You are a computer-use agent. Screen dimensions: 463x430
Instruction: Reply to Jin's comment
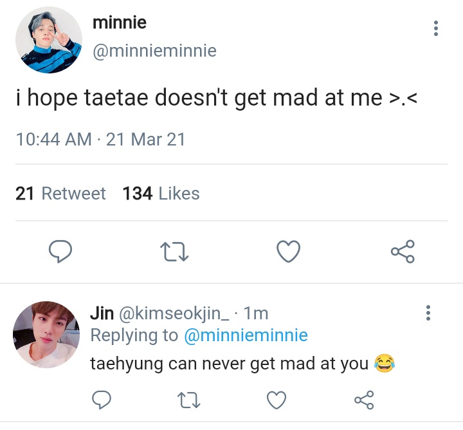pos(102,400)
